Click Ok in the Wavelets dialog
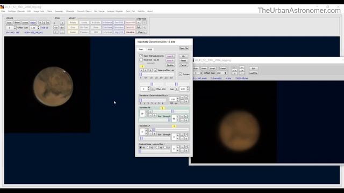The height and width of the screenshot is (193, 344). point(183,56)
